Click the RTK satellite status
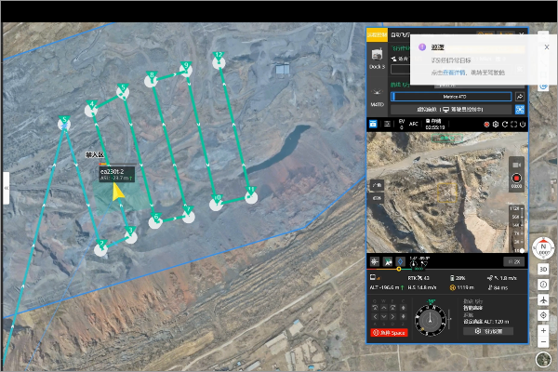The width and height of the screenshot is (558, 372). 418,278
